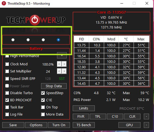Select the first profile radio button
Image resolution: width=154 pixels, height=132 pixels.
coord(13,40)
